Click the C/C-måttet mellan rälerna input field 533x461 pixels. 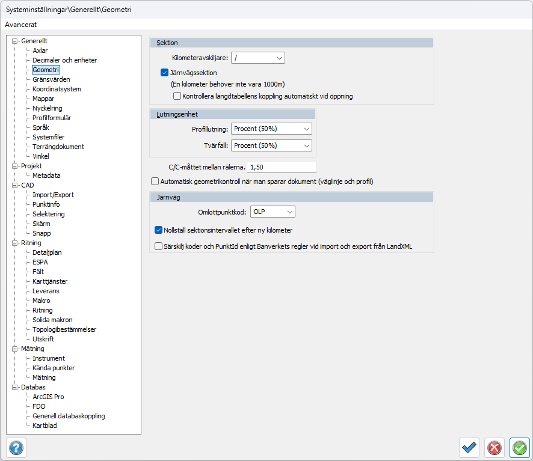pos(281,167)
